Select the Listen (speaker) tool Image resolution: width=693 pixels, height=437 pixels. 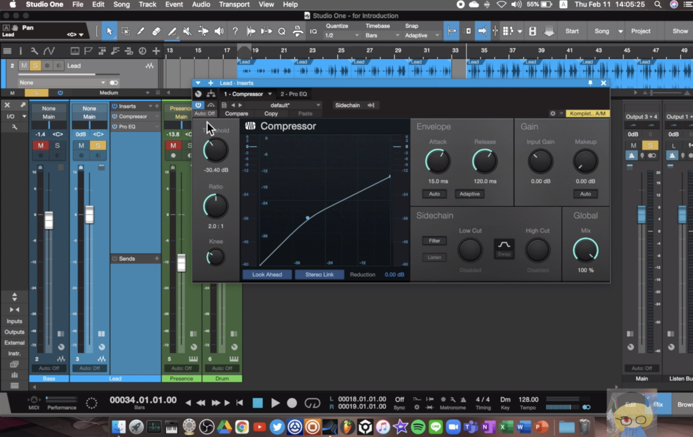219,31
